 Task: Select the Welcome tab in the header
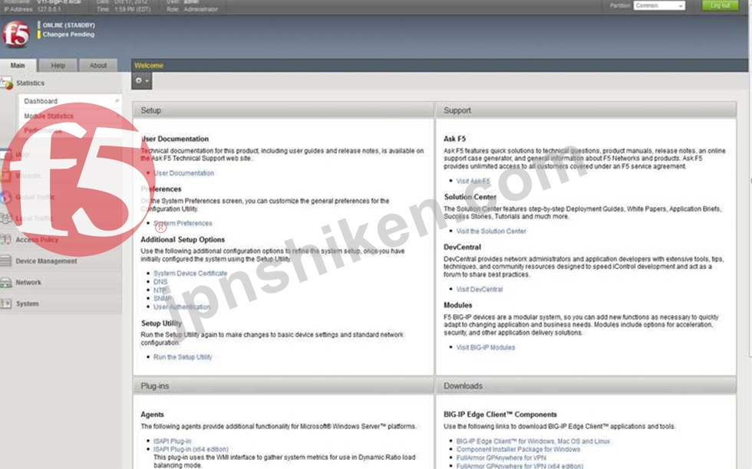click(x=149, y=65)
